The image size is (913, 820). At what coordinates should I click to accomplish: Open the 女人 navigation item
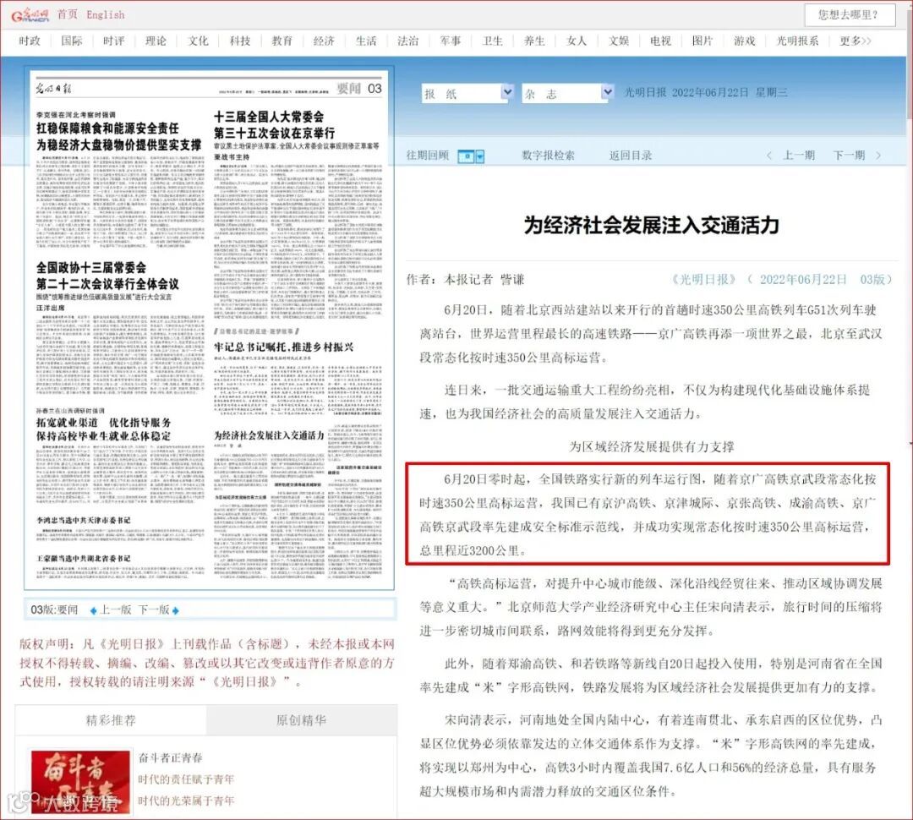577,41
